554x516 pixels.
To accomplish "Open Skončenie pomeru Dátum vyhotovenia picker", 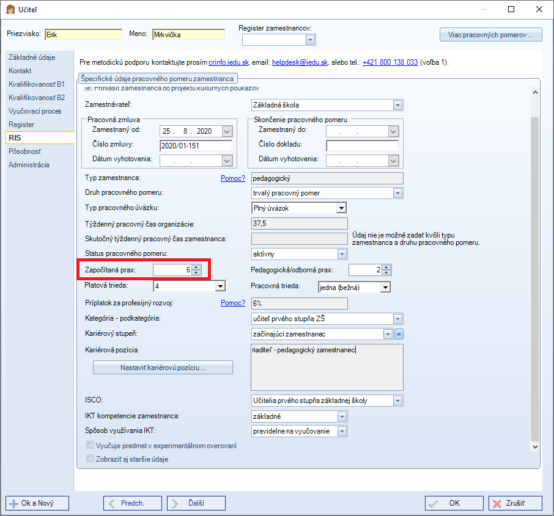I will (x=393, y=161).
